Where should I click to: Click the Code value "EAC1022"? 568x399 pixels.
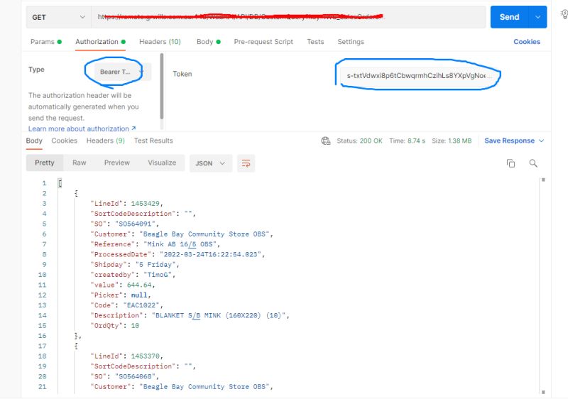[x=141, y=305]
